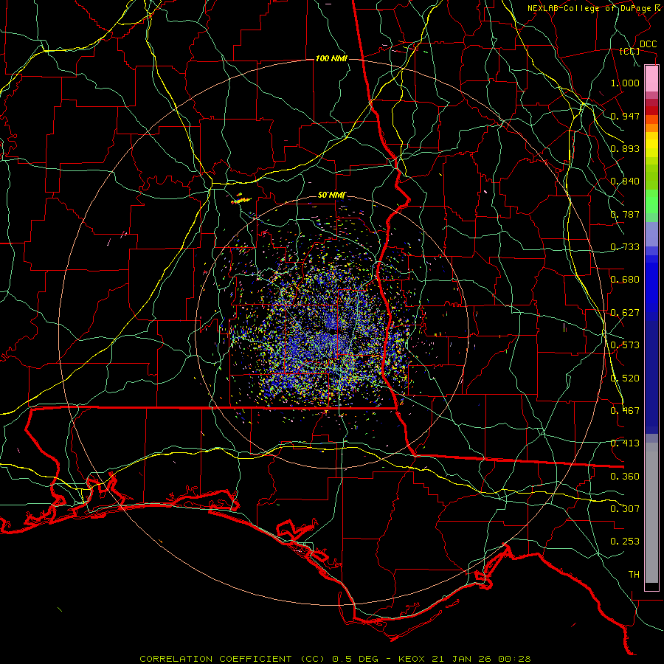This screenshot has height=664, width=664.
Task: Click the 100 NMI range ring label
Action: (331, 58)
